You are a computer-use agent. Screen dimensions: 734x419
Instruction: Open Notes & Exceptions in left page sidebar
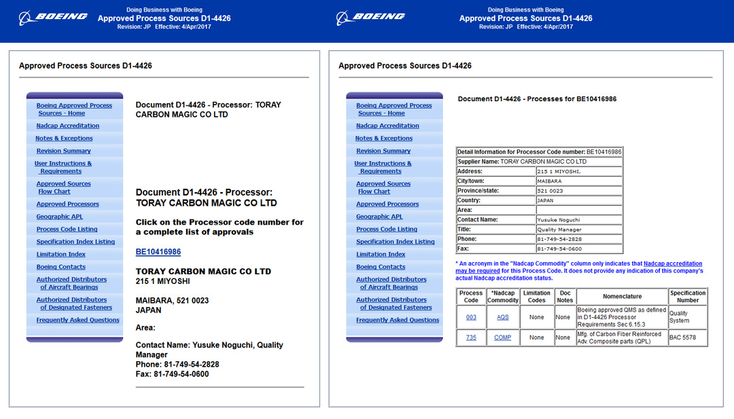[64, 139]
